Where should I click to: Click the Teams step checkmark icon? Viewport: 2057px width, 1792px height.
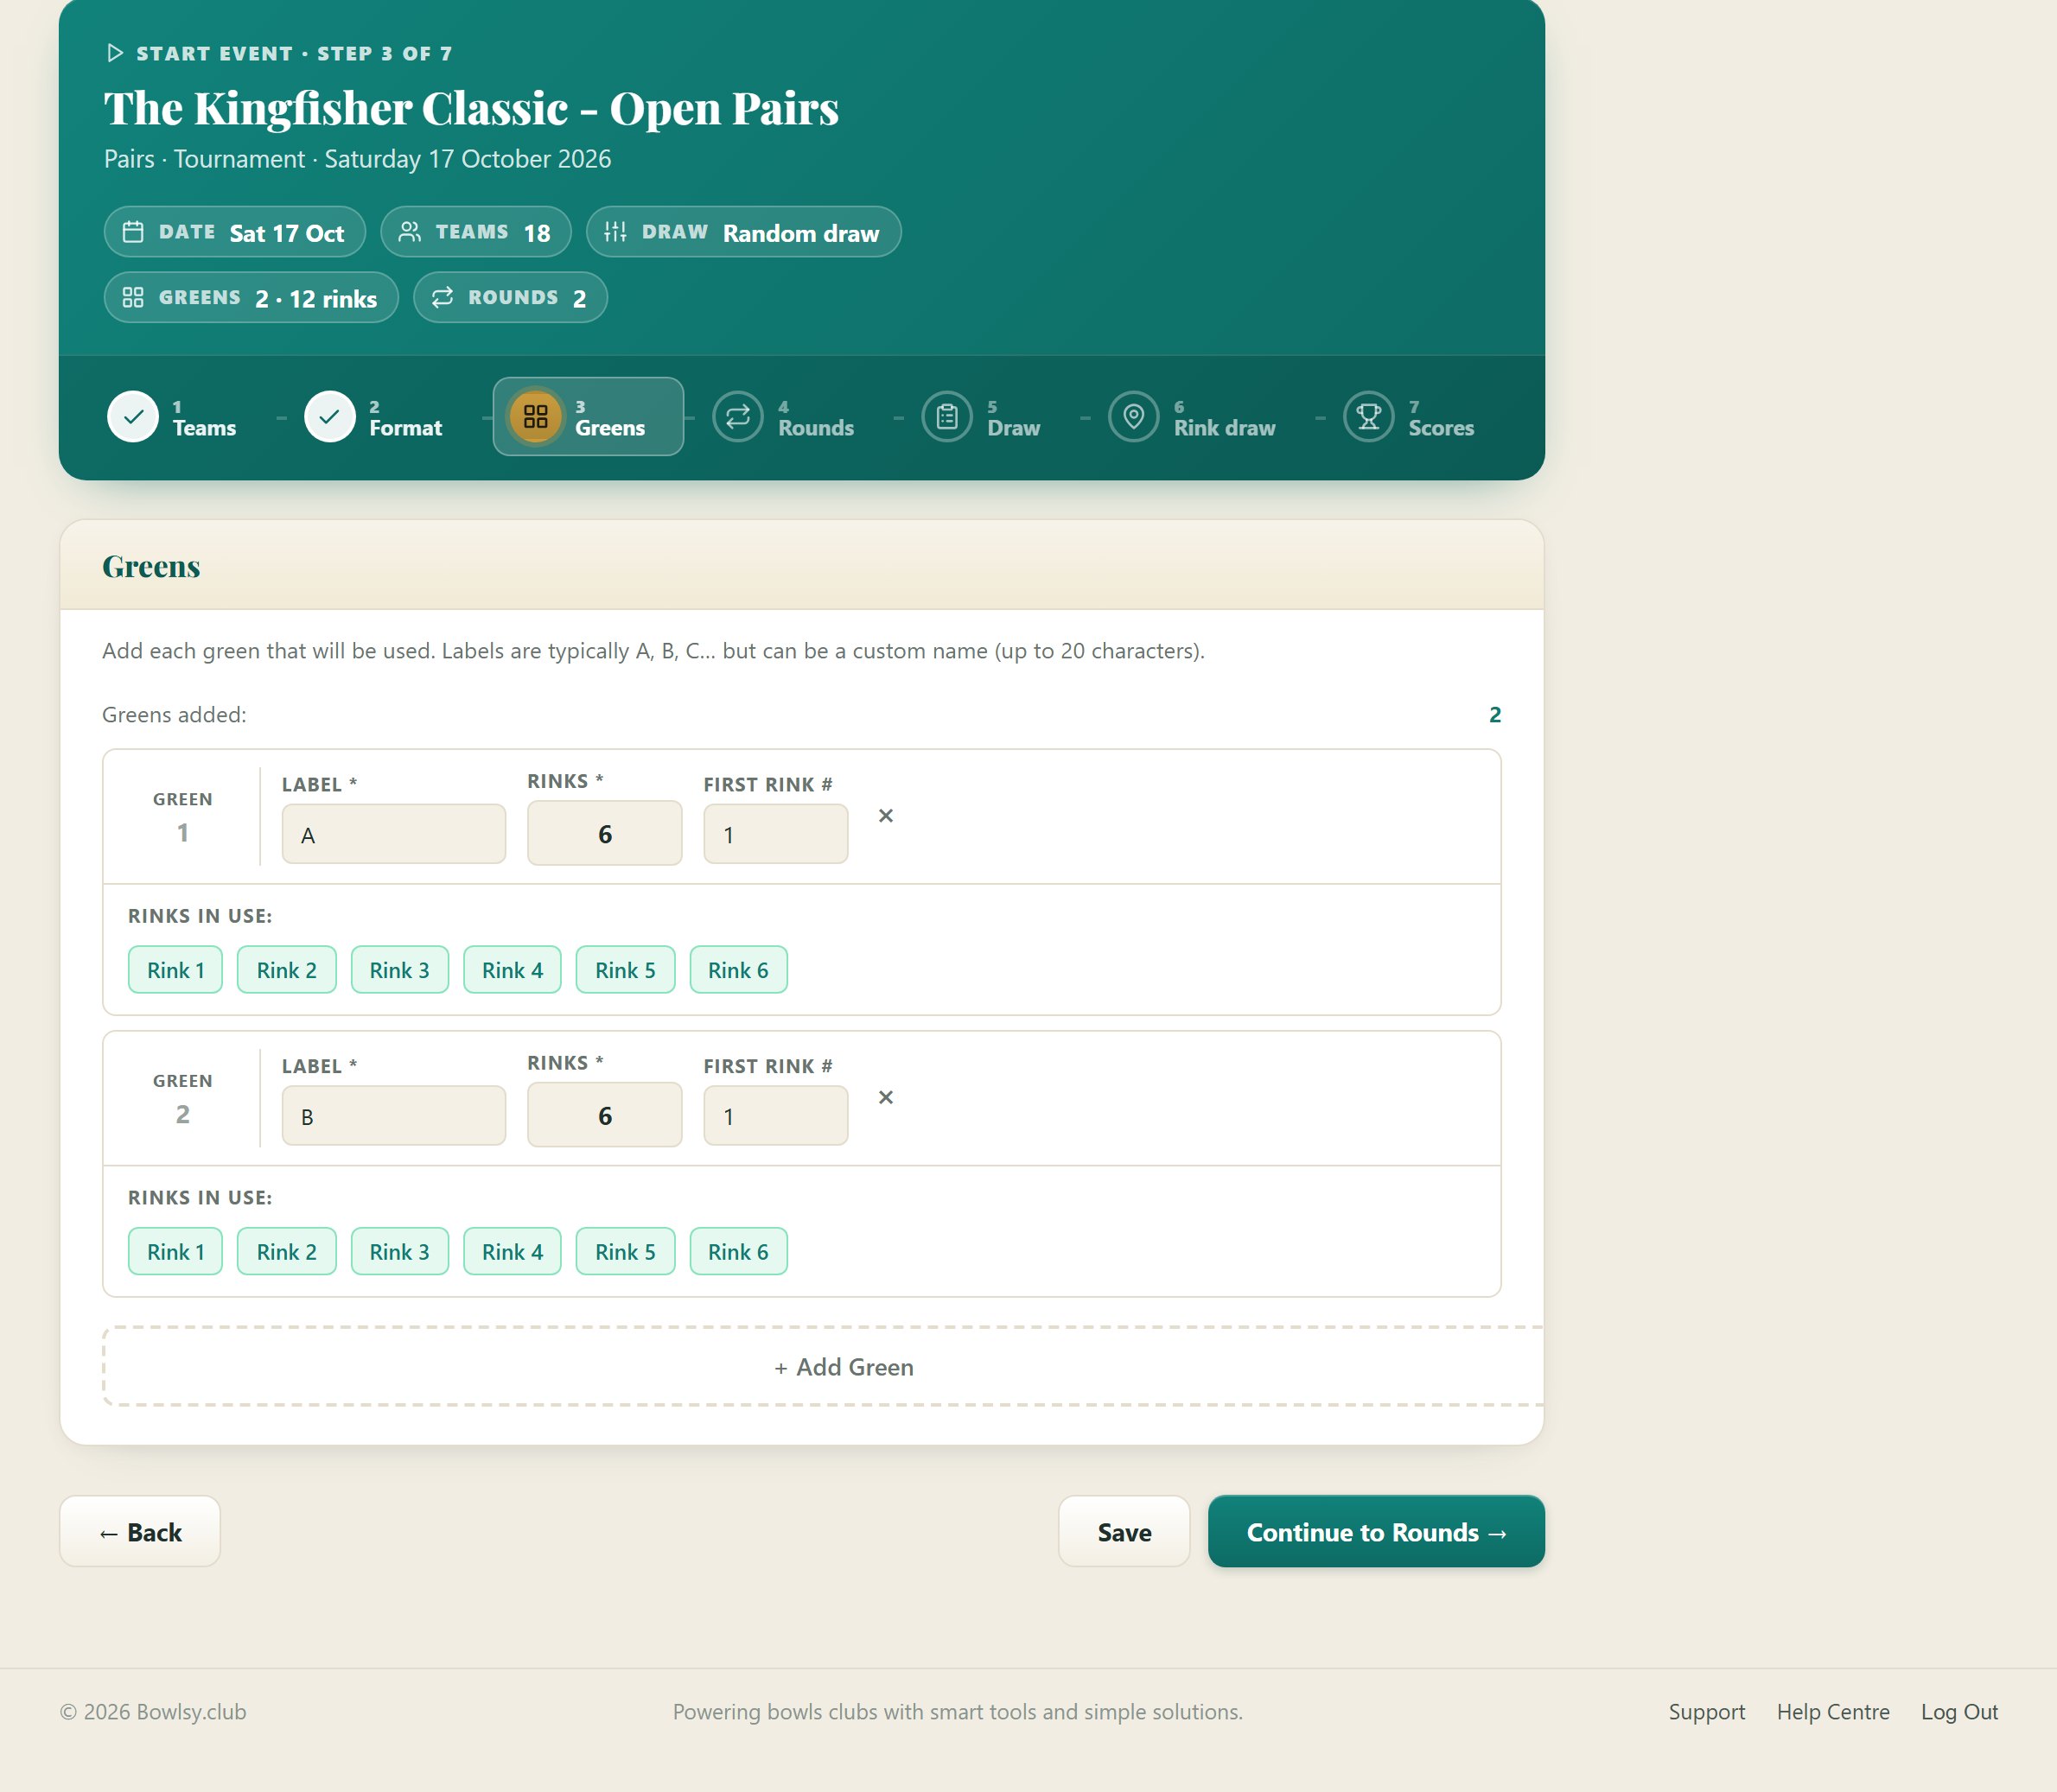(133, 417)
